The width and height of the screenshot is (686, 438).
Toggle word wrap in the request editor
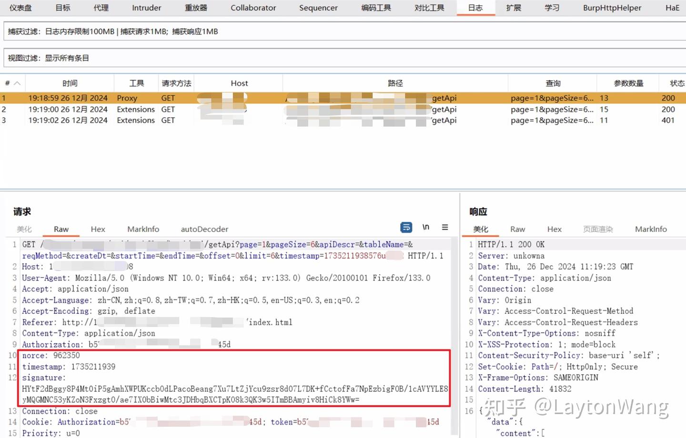pyautogui.click(x=406, y=228)
